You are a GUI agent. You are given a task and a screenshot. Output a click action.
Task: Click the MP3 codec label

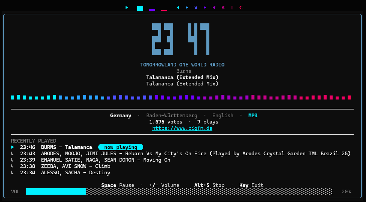pos(253,116)
